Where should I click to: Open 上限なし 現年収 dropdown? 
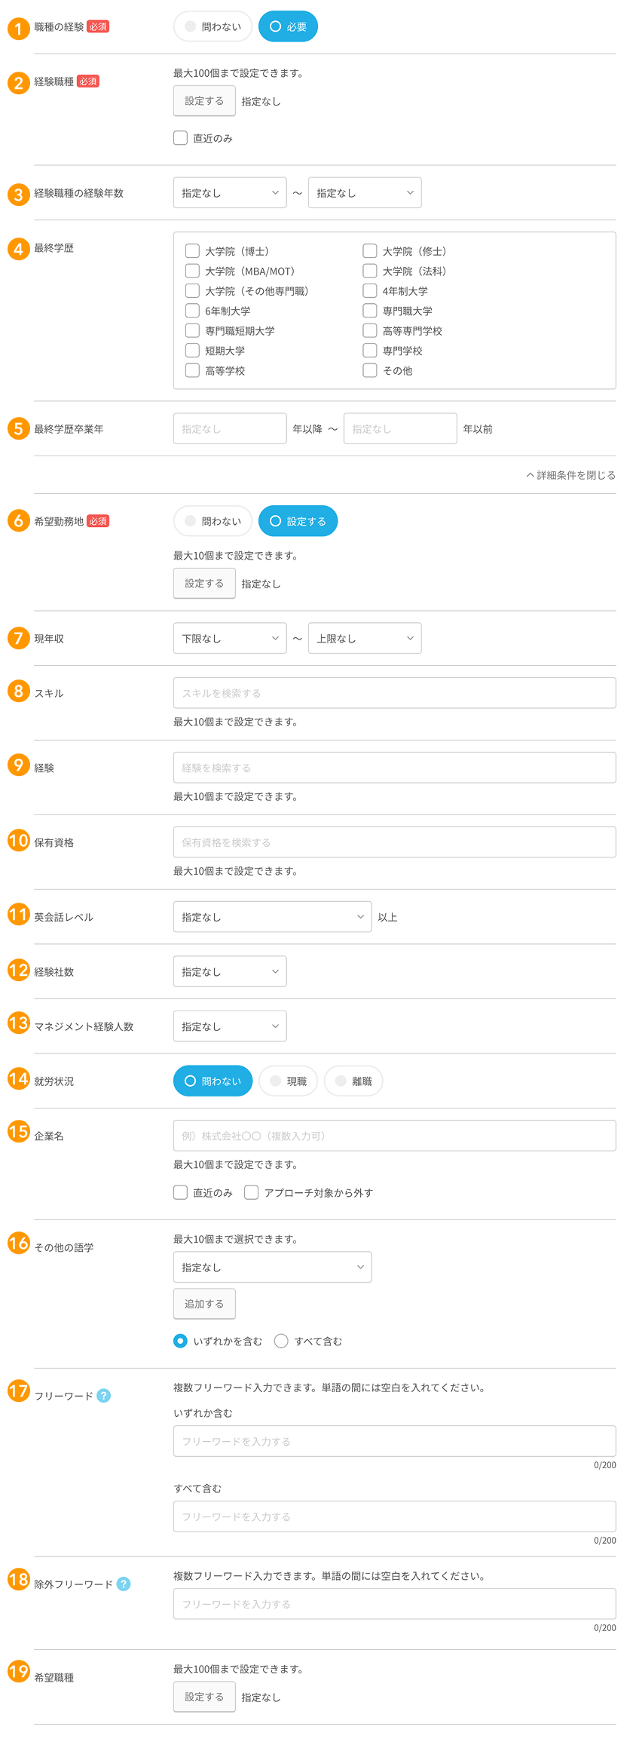365,638
